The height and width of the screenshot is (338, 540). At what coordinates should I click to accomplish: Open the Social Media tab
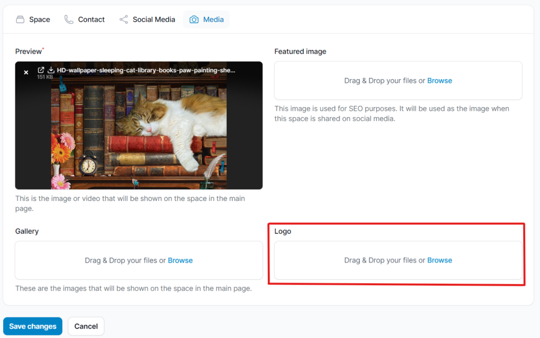147,20
